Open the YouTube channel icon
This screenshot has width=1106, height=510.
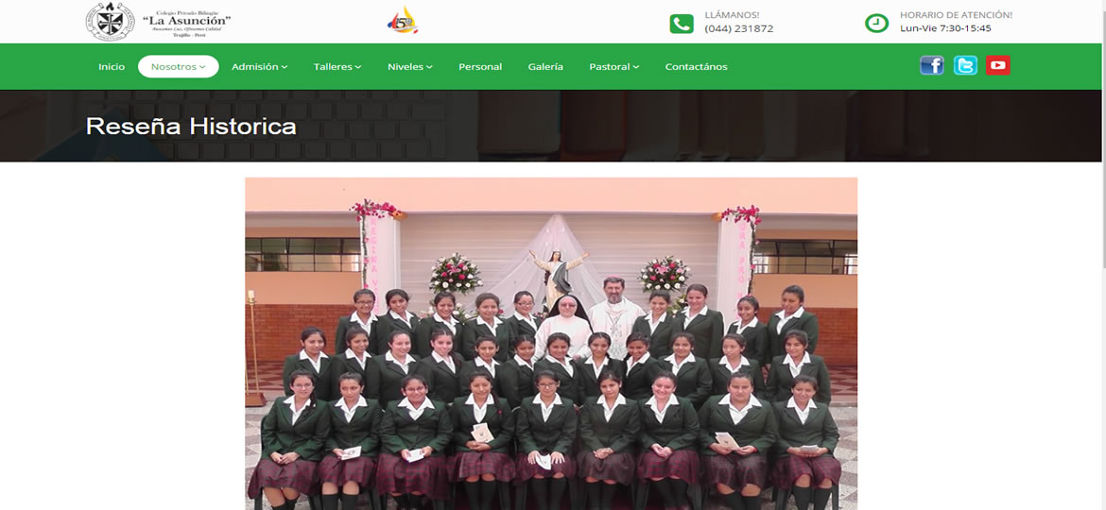[998, 65]
